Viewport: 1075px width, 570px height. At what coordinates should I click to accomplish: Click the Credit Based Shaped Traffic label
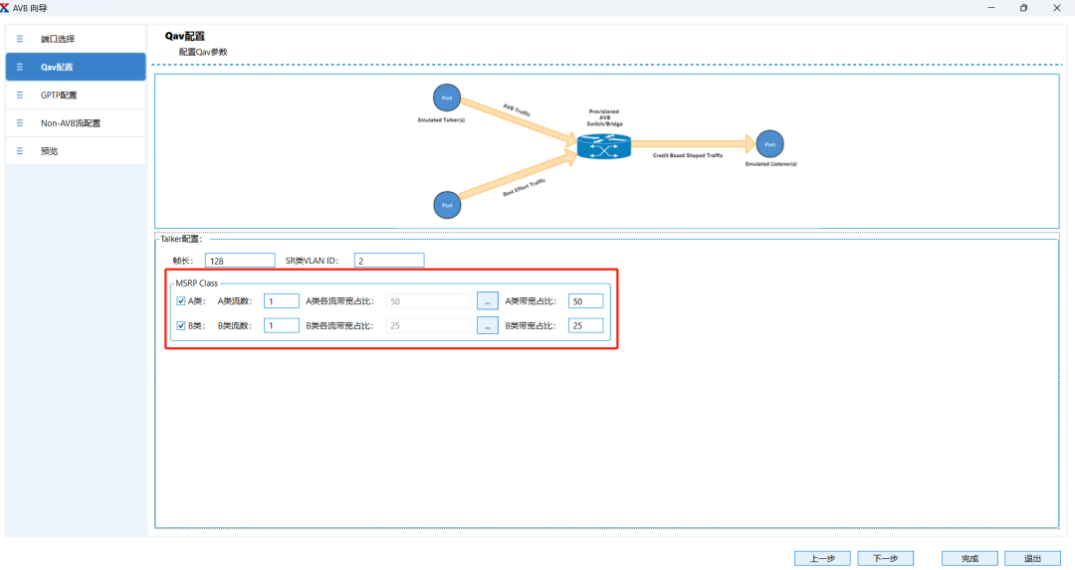688,155
